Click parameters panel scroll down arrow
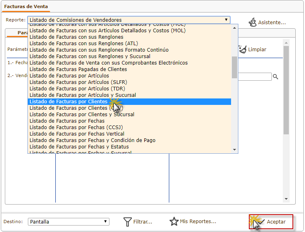This screenshot has width=305, height=232. coord(286,199)
